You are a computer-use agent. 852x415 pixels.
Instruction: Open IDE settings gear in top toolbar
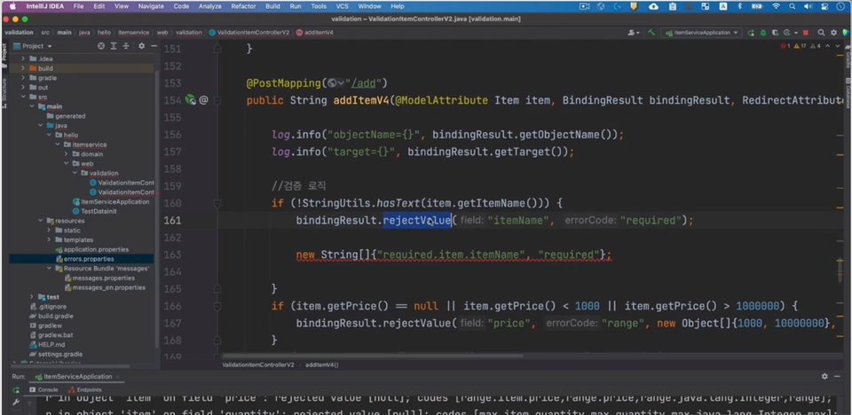[x=834, y=33]
